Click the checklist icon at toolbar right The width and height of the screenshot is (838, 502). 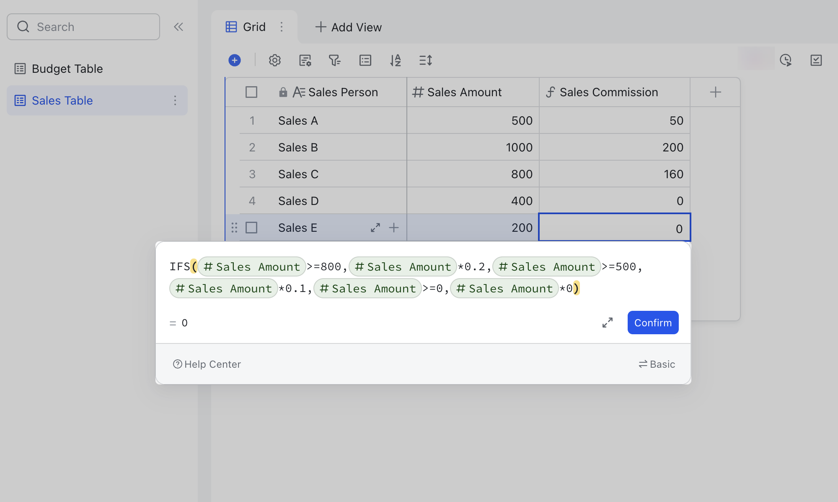point(816,60)
